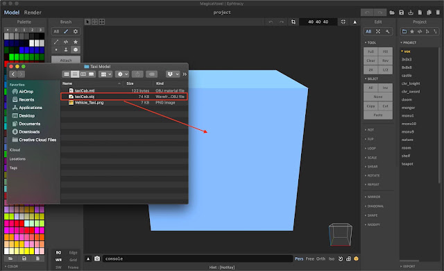Viewport: 444px width, 271px height.
Task: Open the chr_knight model in Project list
Action: click(x=411, y=83)
